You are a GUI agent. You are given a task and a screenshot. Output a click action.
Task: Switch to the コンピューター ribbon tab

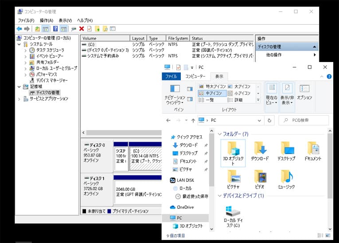tap(195, 76)
